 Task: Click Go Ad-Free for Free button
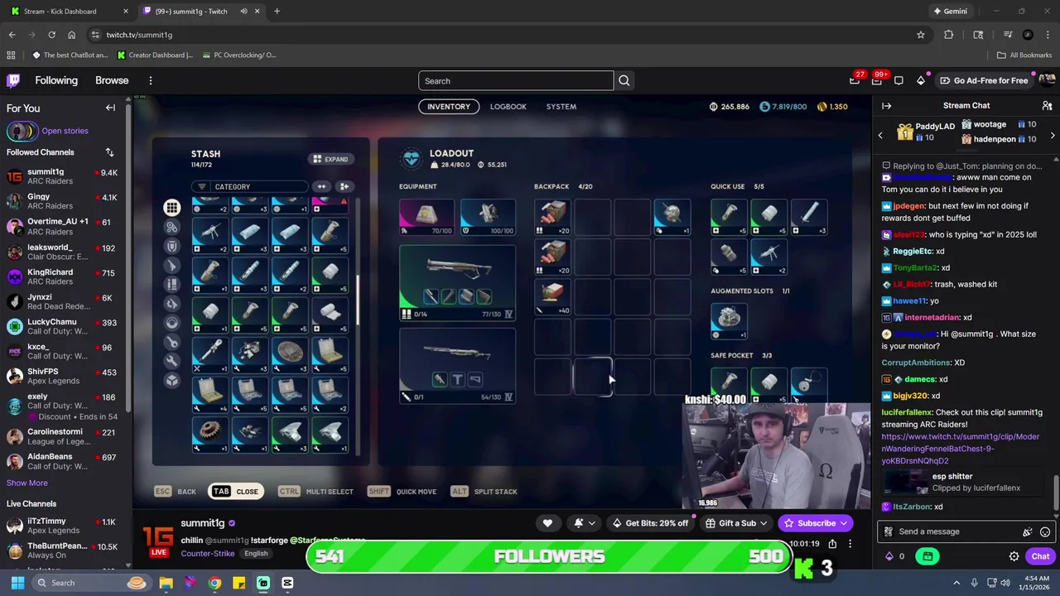pyautogui.click(x=983, y=80)
